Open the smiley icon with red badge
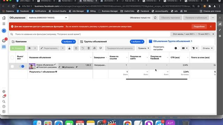Viewport: 223px width, 125px height. (4, 41)
